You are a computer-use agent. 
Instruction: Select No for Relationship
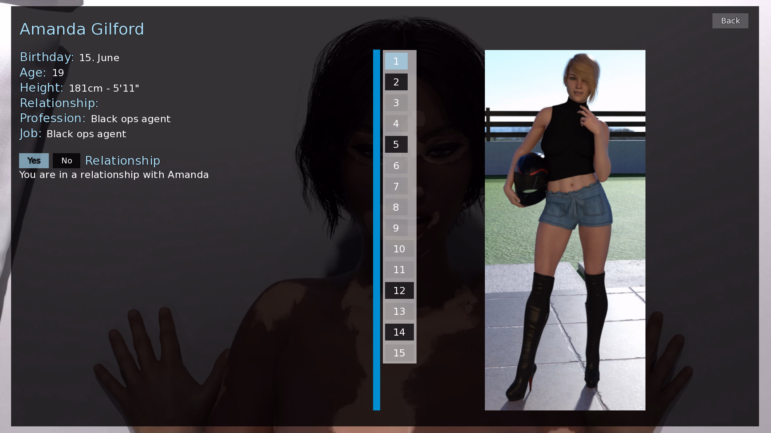point(67,161)
